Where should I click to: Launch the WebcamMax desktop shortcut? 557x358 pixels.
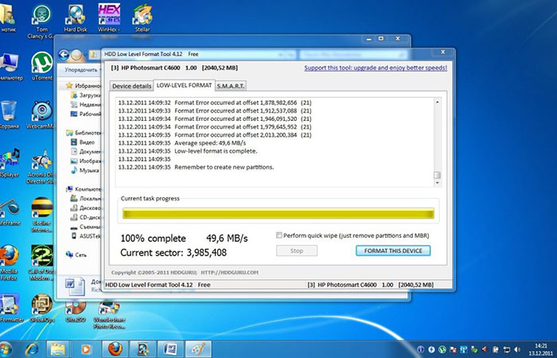click(x=41, y=115)
